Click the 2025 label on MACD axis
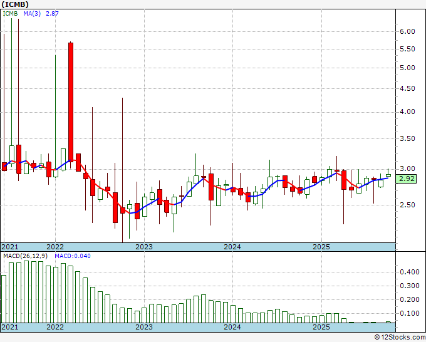 321,327
